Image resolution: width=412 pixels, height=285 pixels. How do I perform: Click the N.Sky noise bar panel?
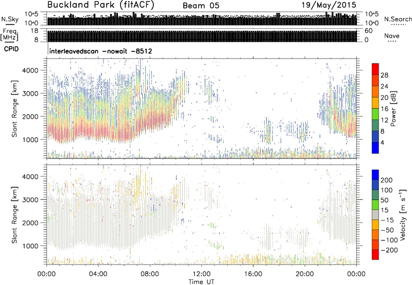tap(202, 19)
